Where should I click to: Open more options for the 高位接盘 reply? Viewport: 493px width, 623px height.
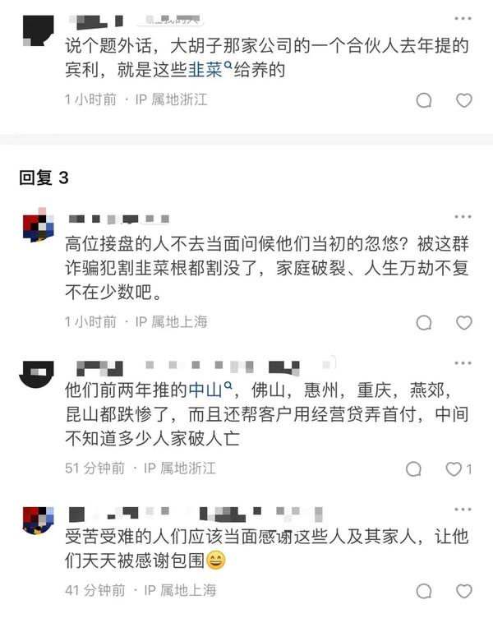point(463,216)
